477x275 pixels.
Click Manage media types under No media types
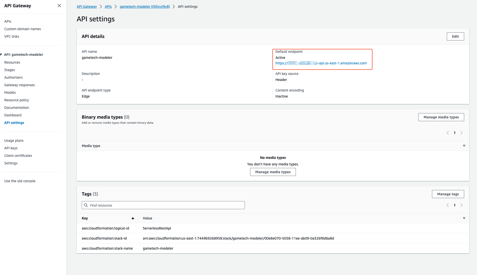(x=273, y=172)
